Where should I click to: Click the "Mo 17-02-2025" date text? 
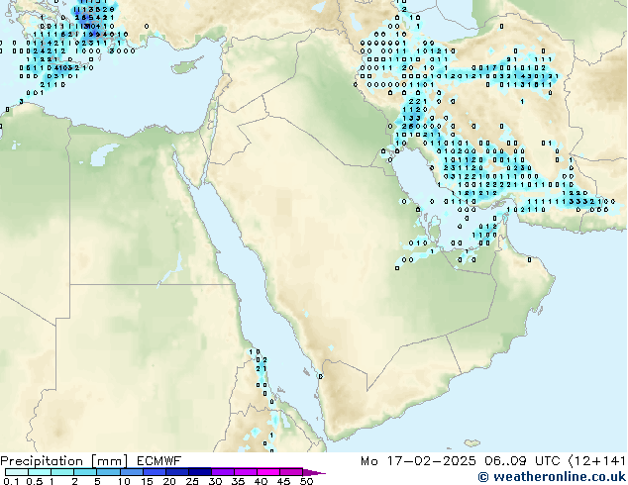tap(418, 461)
